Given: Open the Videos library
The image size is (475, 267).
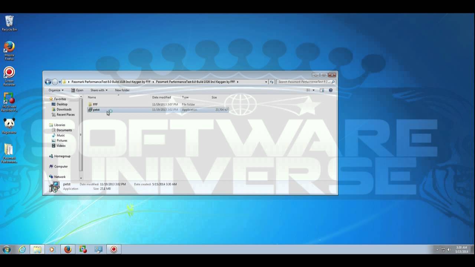Looking at the screenshot, I should (x=61, y=146).
